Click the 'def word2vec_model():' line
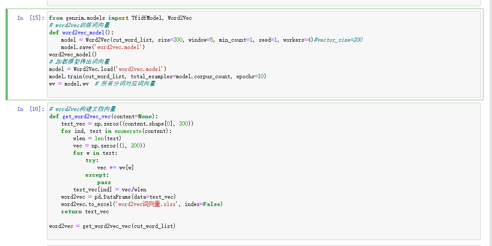This screenshot has width=492, height=246. (x=82, y=33)
